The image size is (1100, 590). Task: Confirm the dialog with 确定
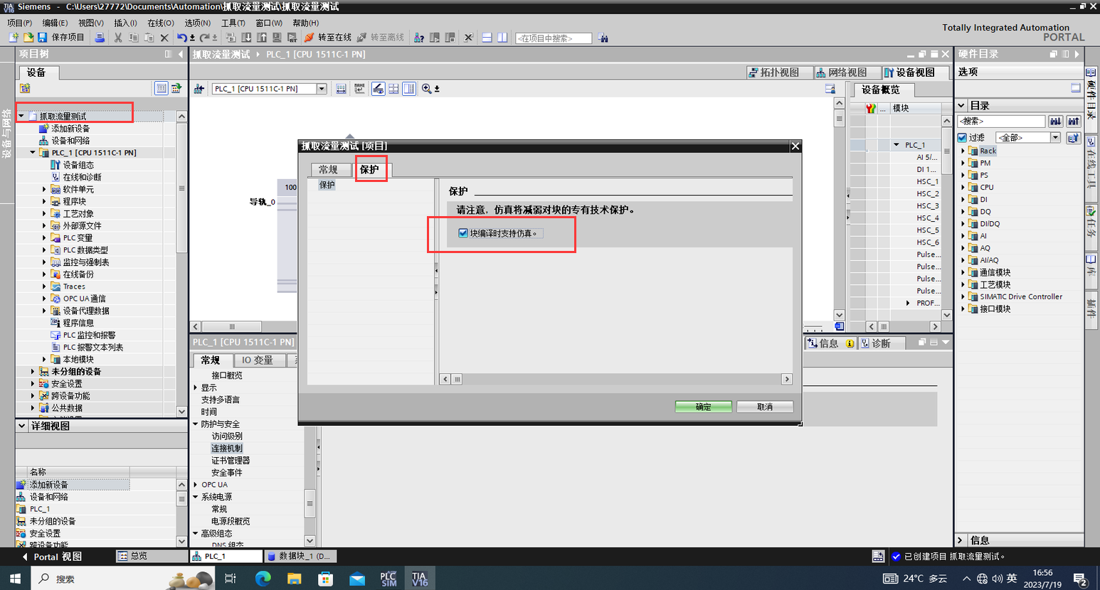(703, 407)
